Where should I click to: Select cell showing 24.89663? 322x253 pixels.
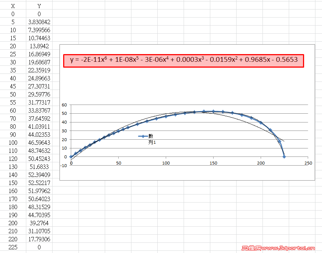[39, 78]
